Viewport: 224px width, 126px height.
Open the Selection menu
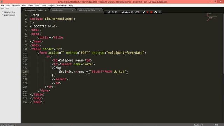click(16, 6)
